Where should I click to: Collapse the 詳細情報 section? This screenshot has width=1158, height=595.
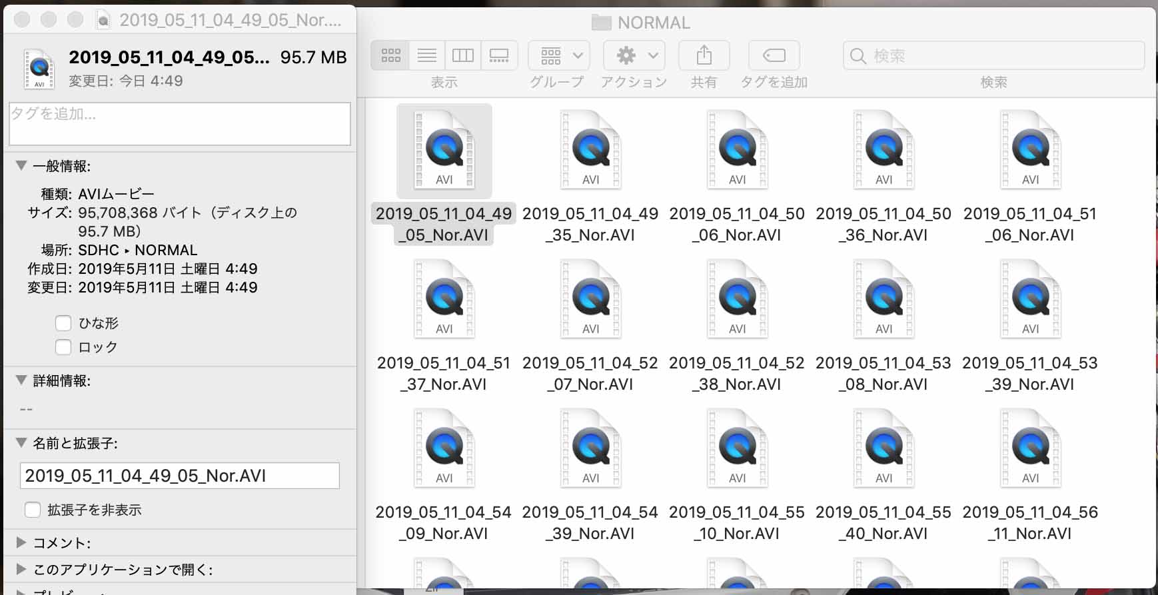click(x=21, y=380)
